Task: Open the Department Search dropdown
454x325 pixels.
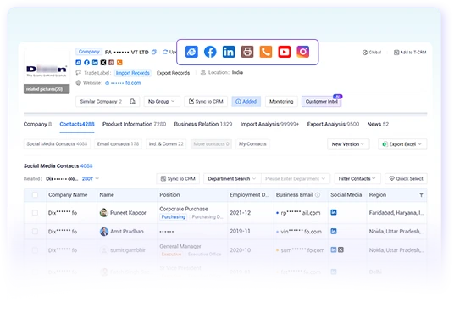Action: (232, 178)
